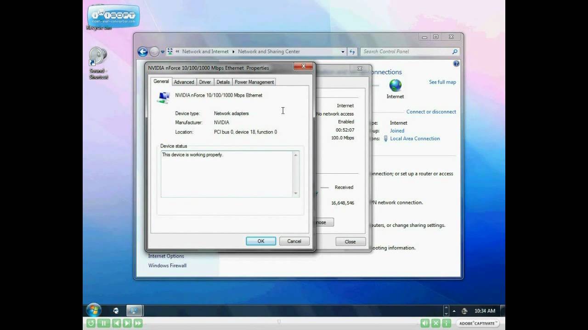This screenshot has height=330, width=588.
Task: Open the Power Management tab
Action: [x=254, y=82]
